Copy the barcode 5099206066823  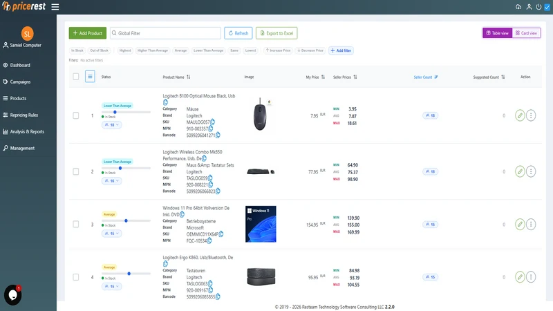pyautogui.click(x=218, y=191)
